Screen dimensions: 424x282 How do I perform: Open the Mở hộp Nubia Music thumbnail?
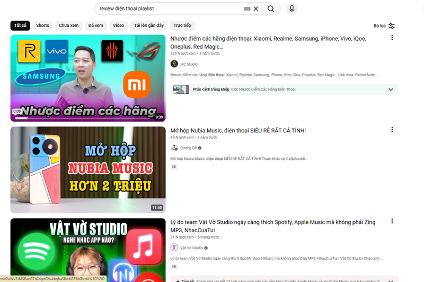tap(88, 170)
